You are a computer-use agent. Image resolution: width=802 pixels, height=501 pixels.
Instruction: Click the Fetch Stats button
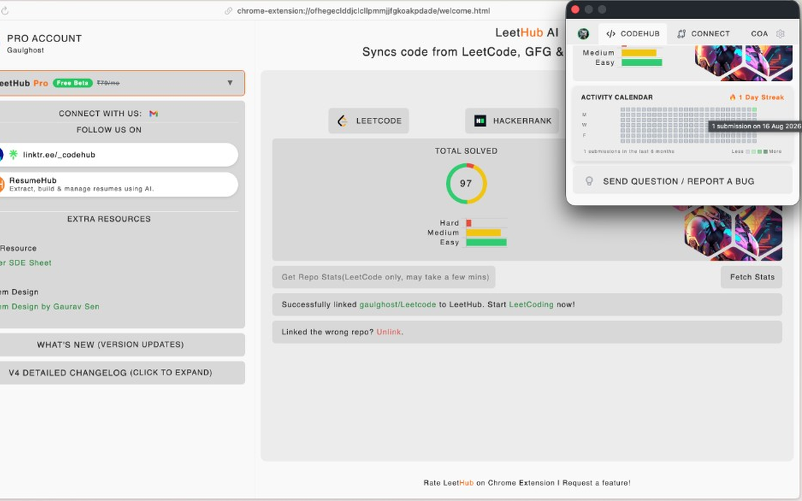pos(752,277)
